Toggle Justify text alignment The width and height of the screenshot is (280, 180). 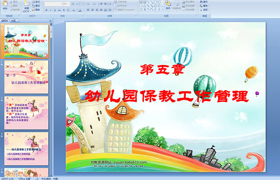(x=101, y=10)
